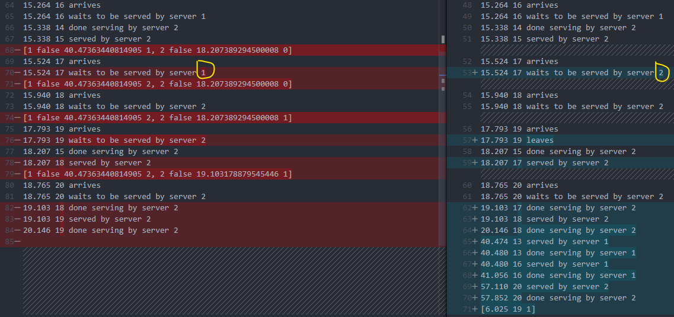Click added line '57.110 20 served by server 2'
Image resolution: width=674 pixels, height=317 pixels.
pos(544,287)
